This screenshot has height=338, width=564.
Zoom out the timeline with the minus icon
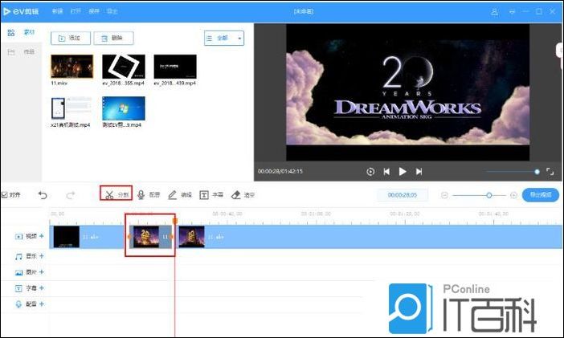click(444, 195)
